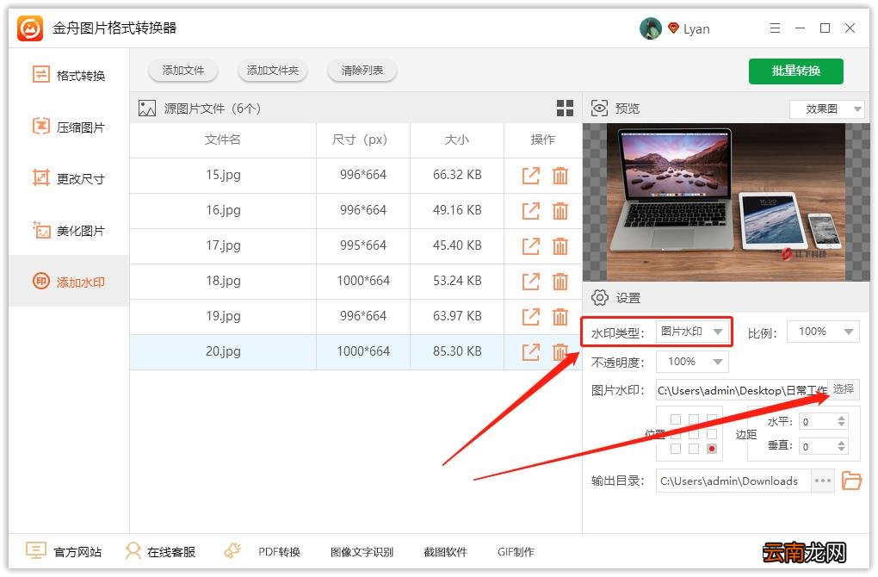Select top-left watermark position
This screenshot has width=878, height=577.
tap(676, 419)
